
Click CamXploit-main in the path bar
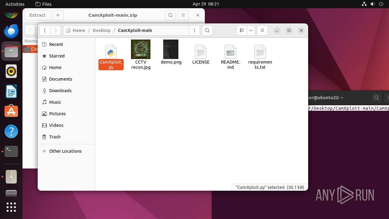135,30
